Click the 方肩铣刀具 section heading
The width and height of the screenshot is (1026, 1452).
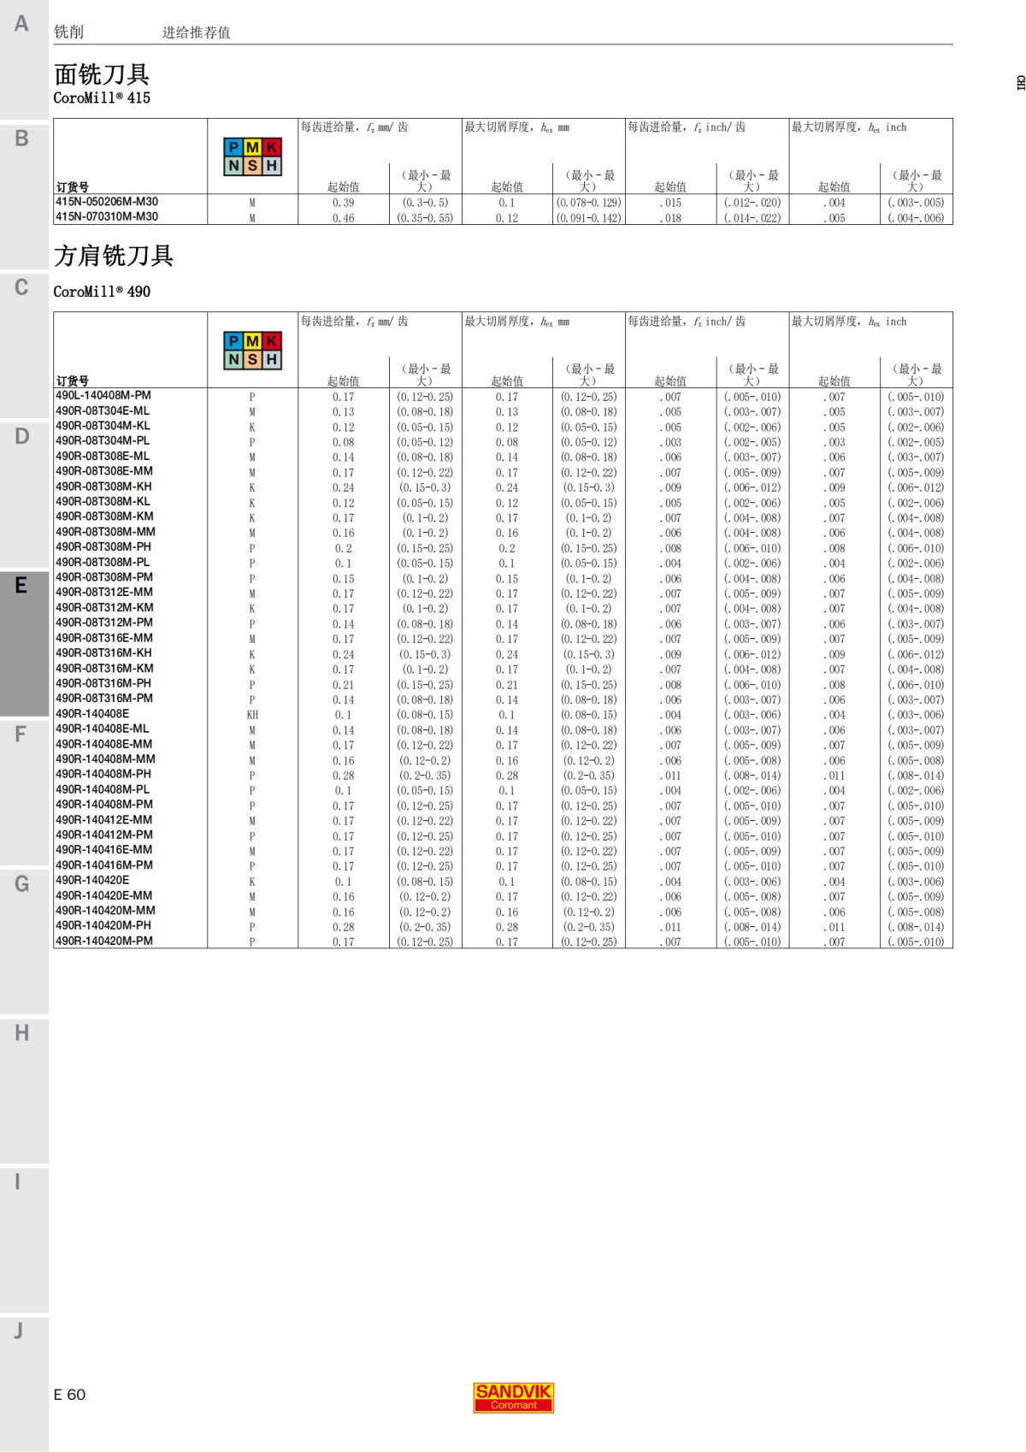114,256
